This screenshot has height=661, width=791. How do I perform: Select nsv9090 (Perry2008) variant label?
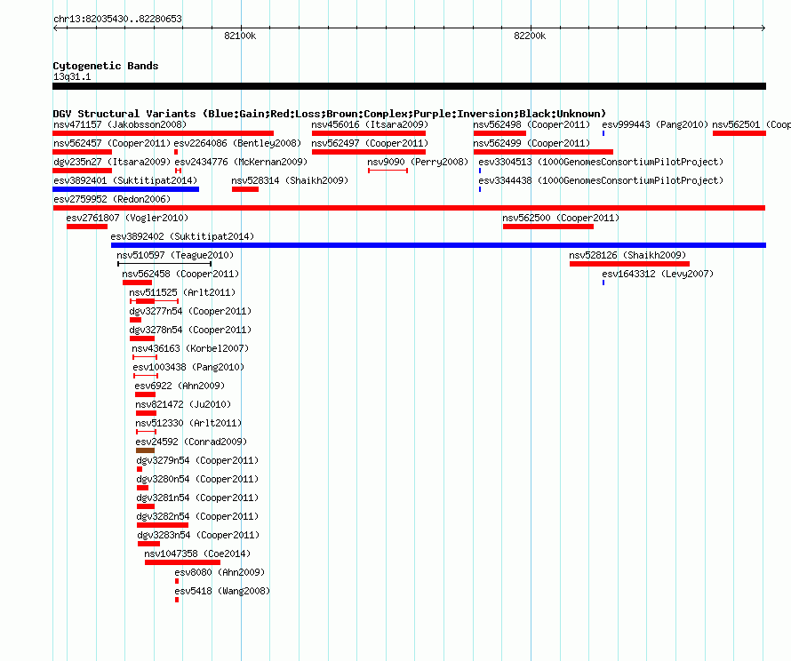click(x=418, y=162)
